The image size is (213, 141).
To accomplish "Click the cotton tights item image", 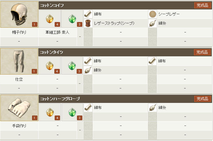I will [x=19, y=61].
